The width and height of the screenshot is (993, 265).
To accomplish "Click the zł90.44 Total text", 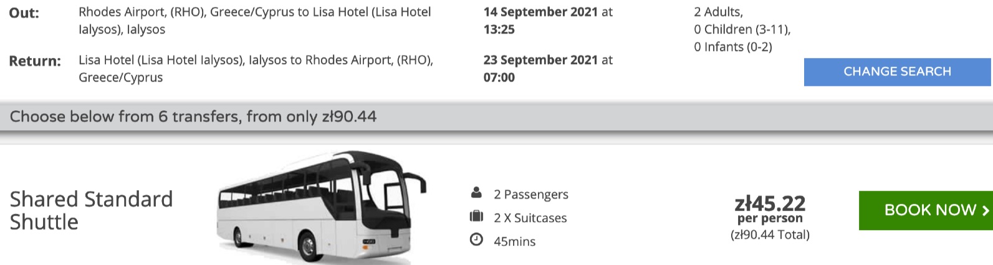I will click(770, 235).
